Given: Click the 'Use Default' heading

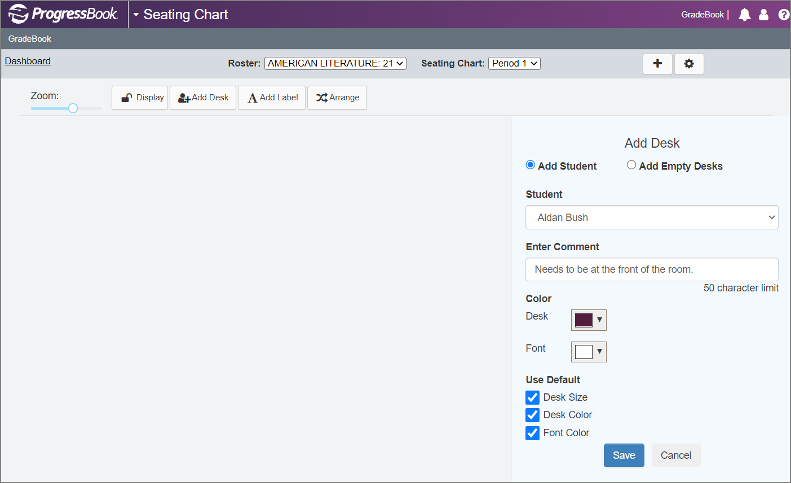Looking at the screenshot, I should pos(553,380).
